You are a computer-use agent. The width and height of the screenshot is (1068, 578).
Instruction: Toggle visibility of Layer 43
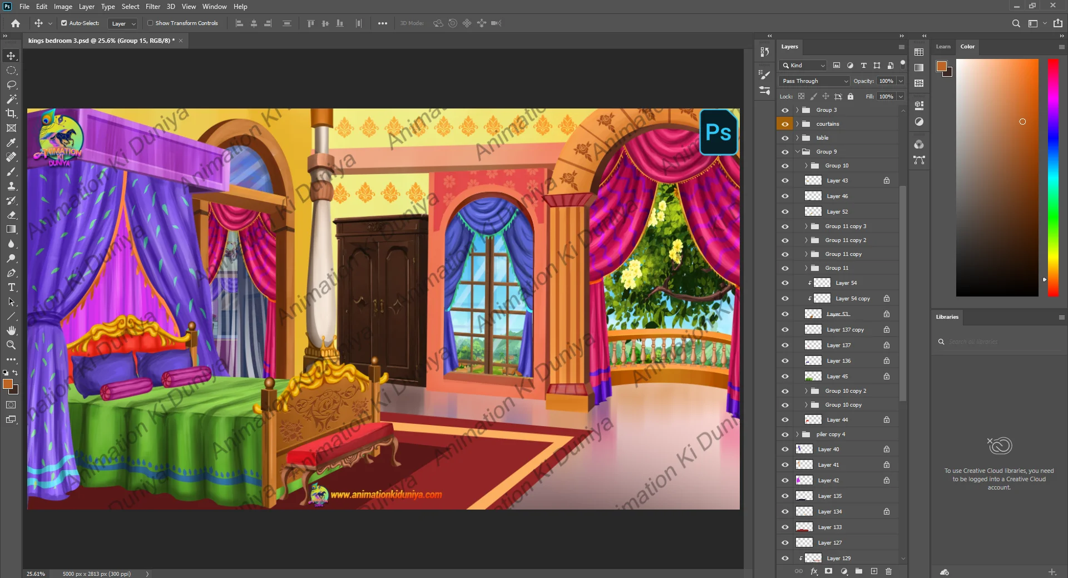[785, 181]
